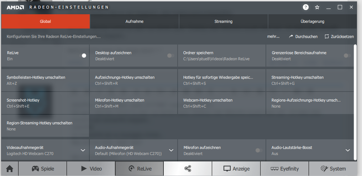Open the Video section
Screen dimensions: 362x176
tap(91, 169)
